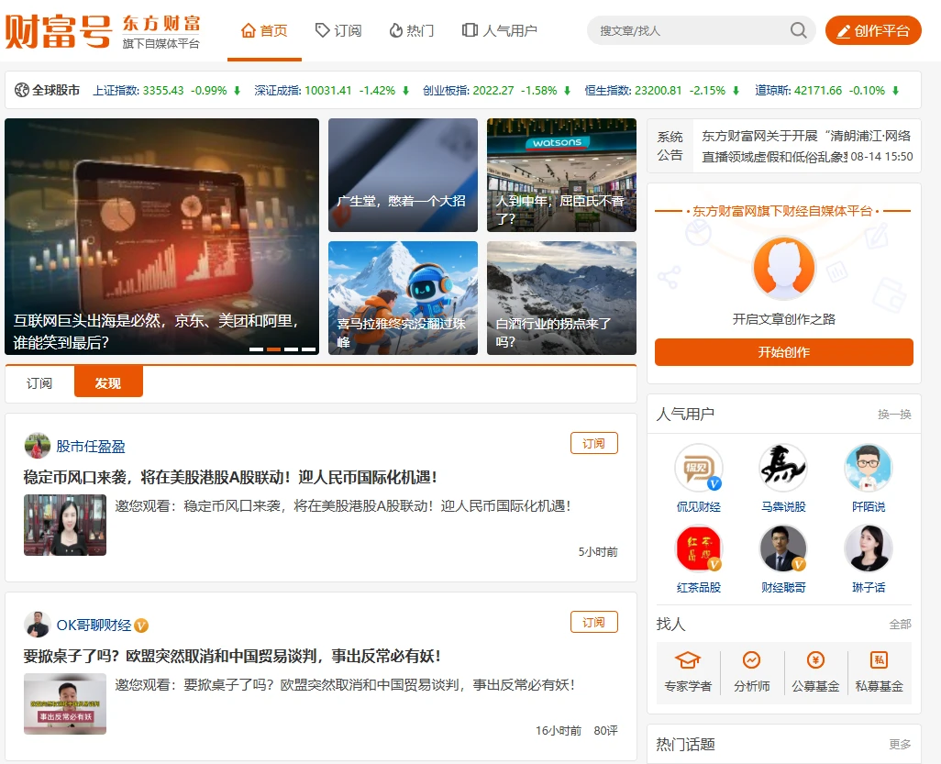Click the 东方财富 brand logo text
The height and width of the screenshot is (764, 941).
(x=161, y=24)
